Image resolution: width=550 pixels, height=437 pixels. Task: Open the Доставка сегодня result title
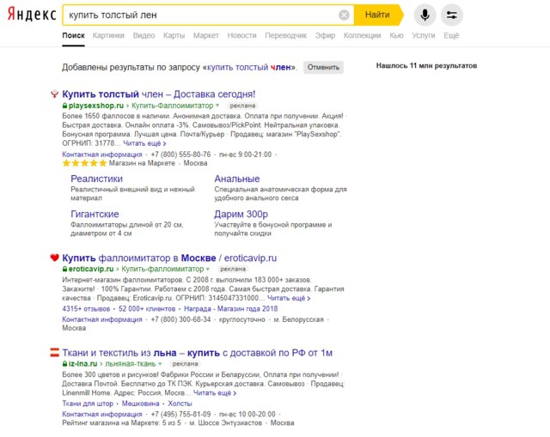click(158, 94)
